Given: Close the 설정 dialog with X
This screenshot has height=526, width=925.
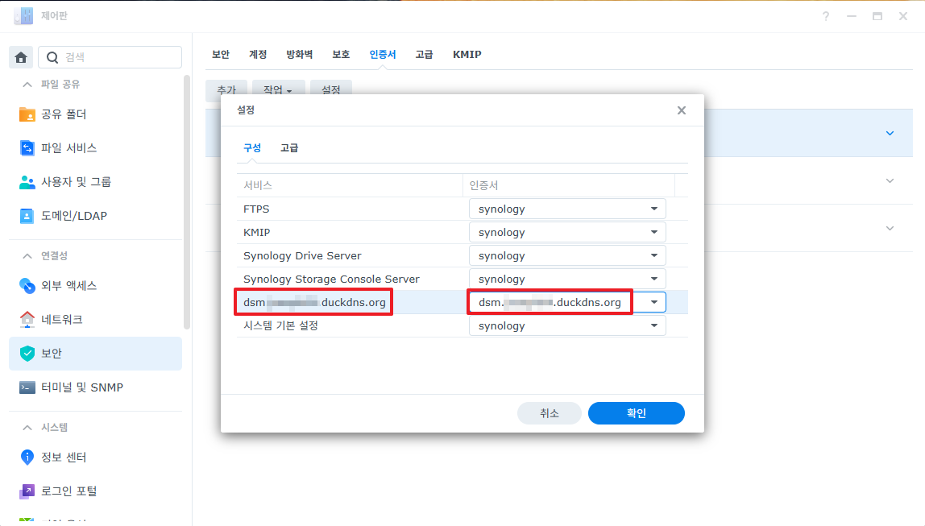Looking at the screenshot, I should [682, 110].
